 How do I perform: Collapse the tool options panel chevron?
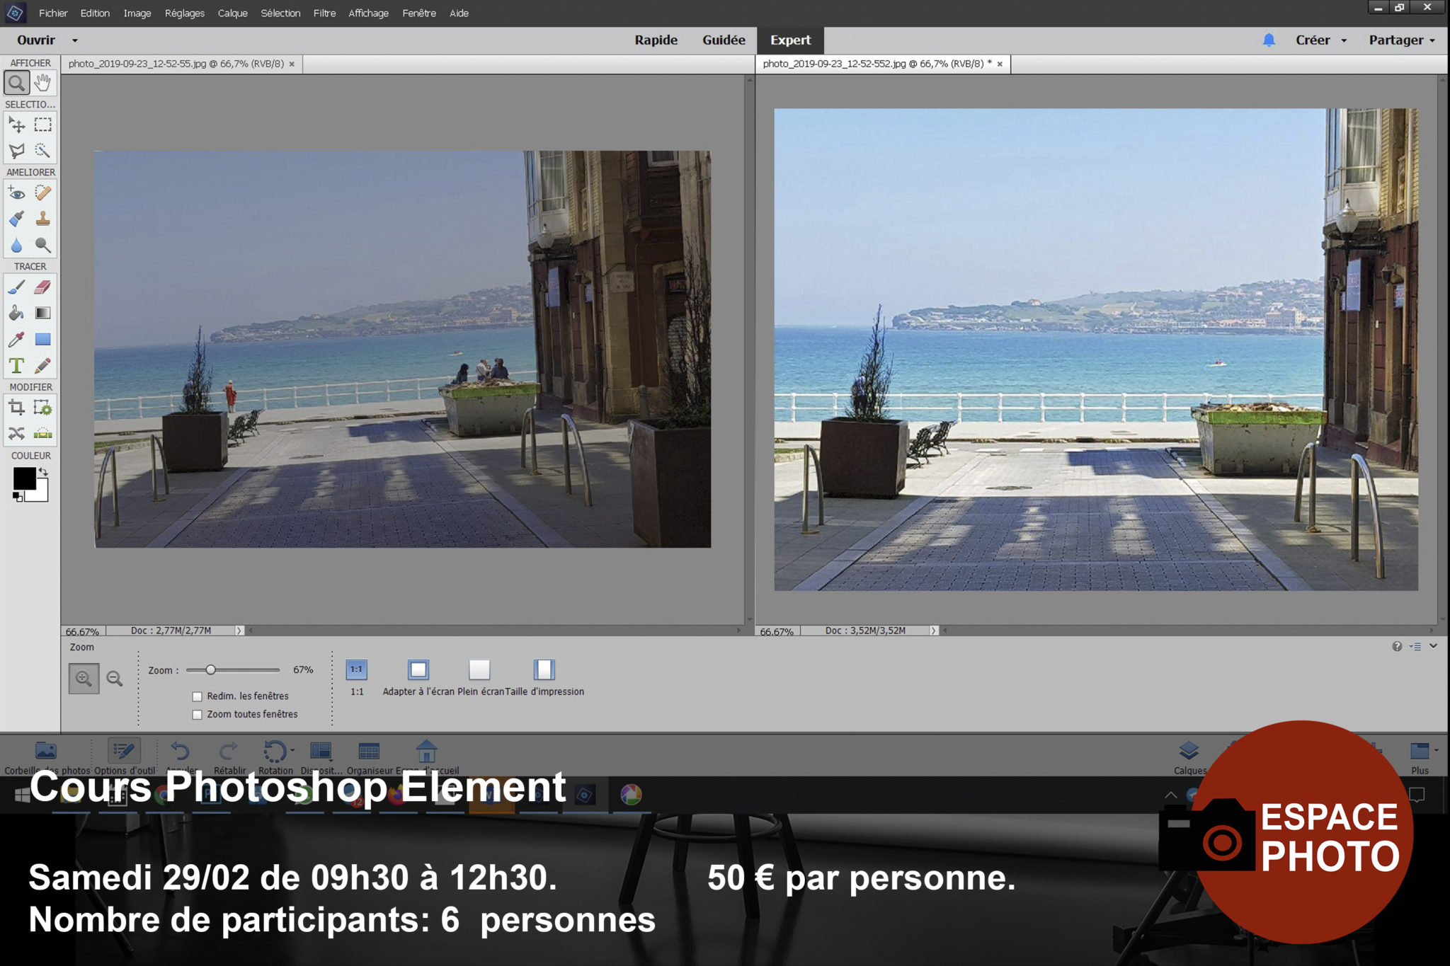[x=1434, y=646]
